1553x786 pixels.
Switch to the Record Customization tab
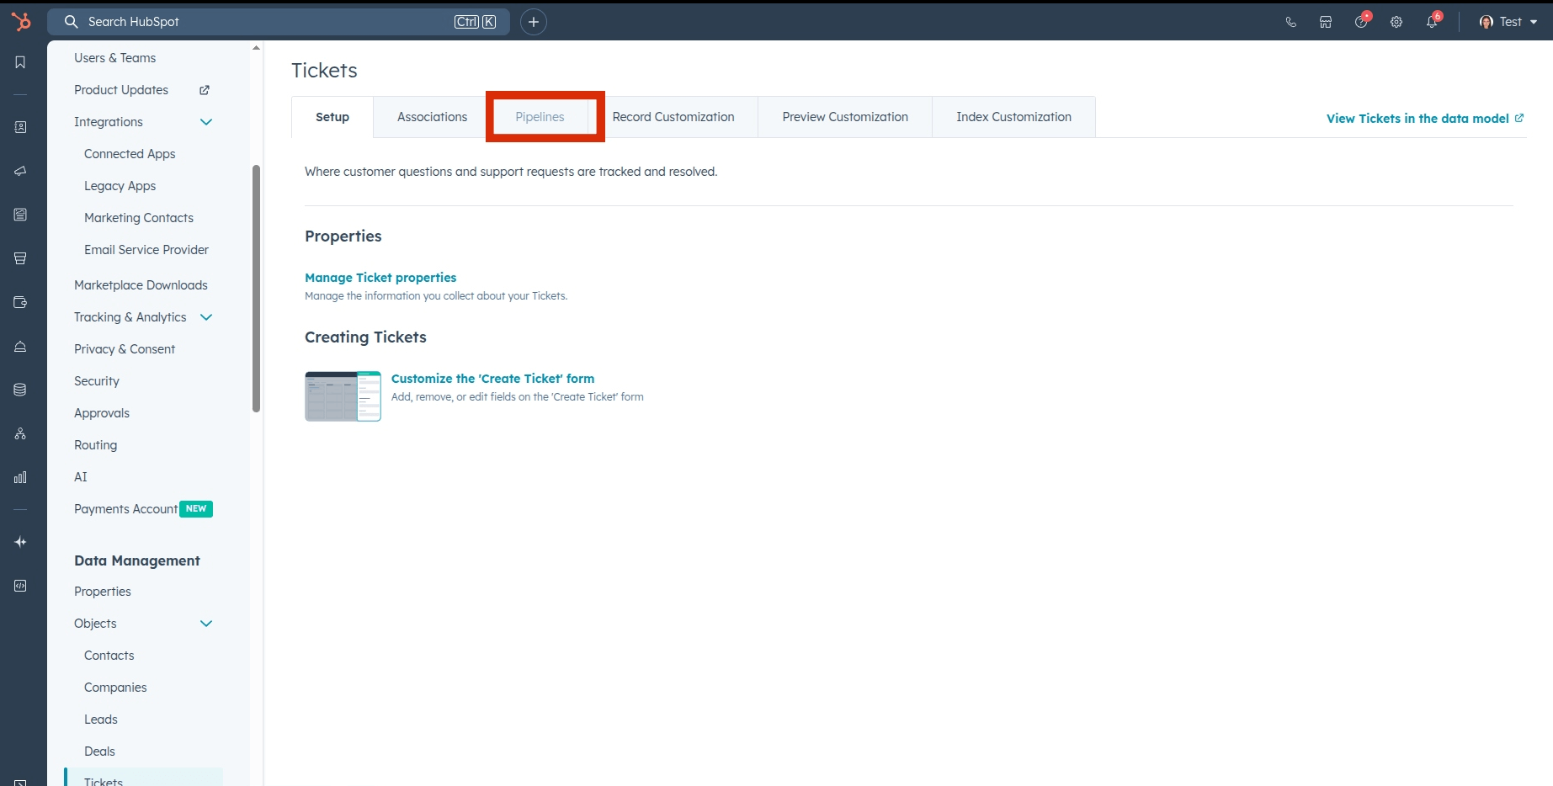[673, 117]
